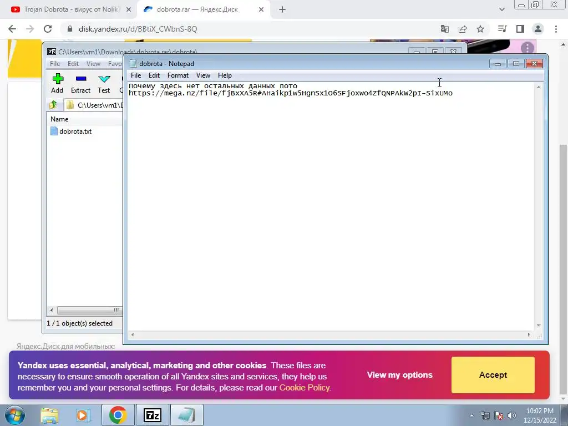Click the volume speaker tray icon
Screen dimensions: 568x426
click(x=512, y=415)
